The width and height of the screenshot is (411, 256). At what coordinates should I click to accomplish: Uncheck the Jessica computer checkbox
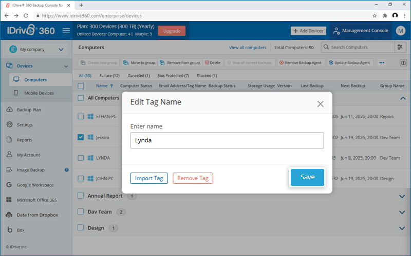tap(81, 137)
